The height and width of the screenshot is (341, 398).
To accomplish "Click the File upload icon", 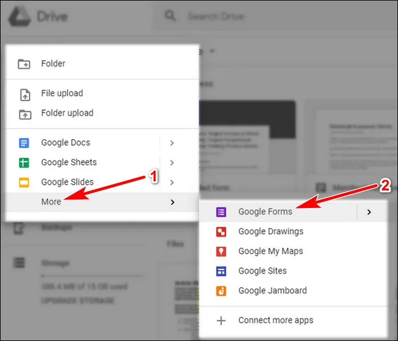I will coord(25,95).
